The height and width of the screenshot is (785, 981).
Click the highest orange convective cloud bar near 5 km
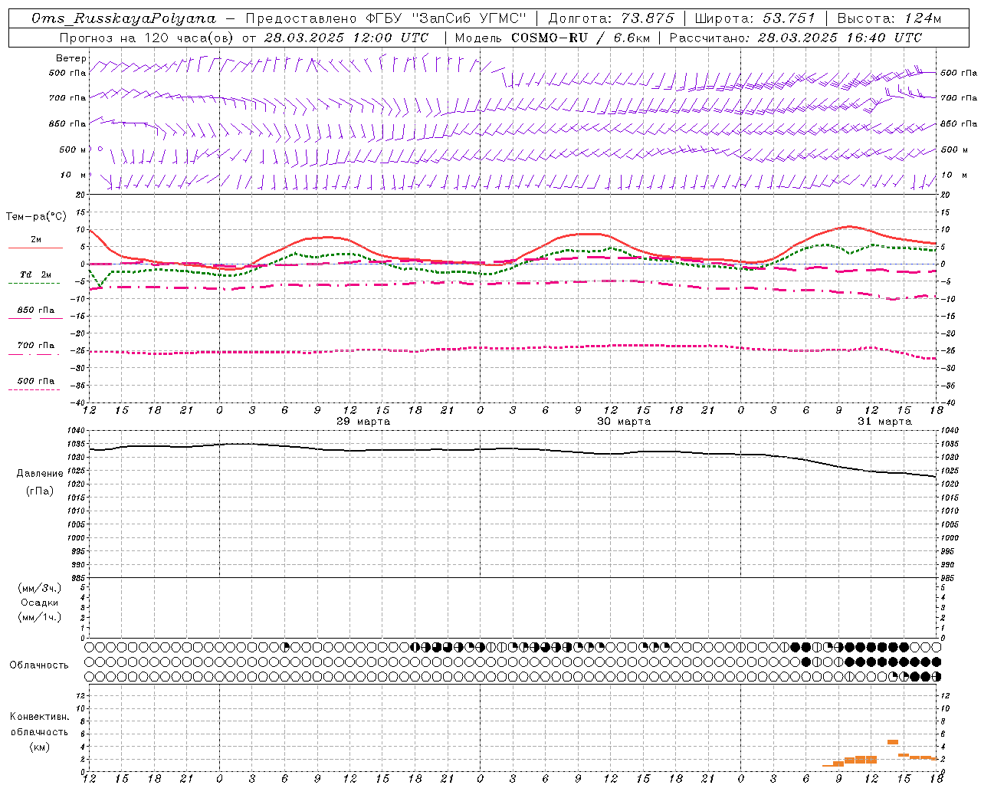pyautogui.click(x=893, y=742)
